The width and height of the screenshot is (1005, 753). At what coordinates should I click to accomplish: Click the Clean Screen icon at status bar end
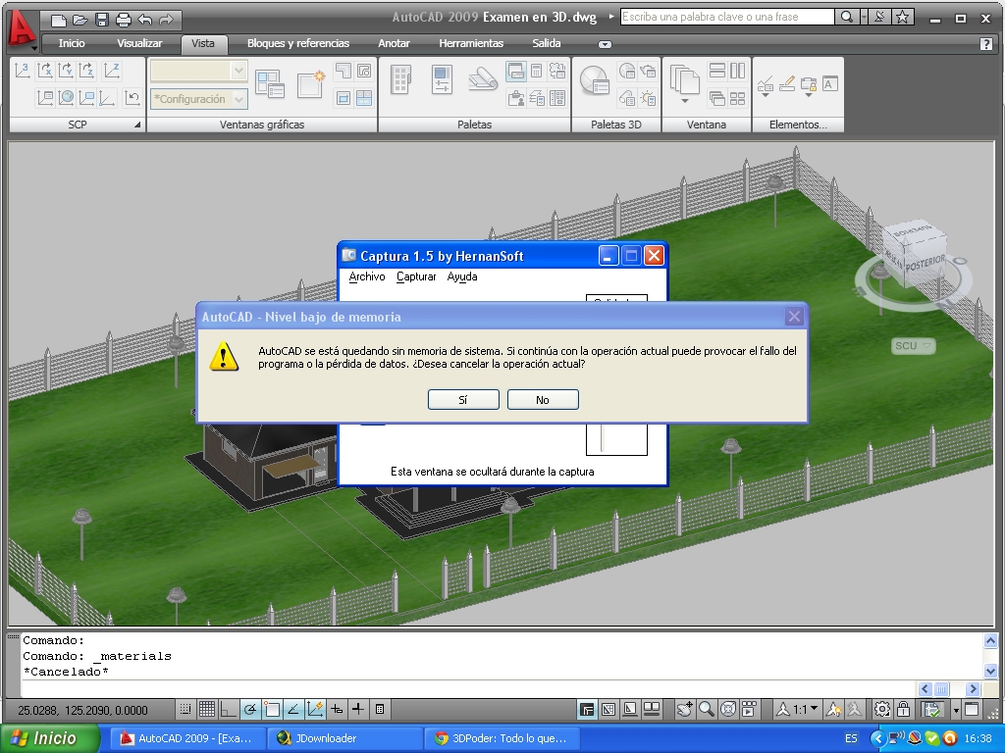(x=972, y=709)
